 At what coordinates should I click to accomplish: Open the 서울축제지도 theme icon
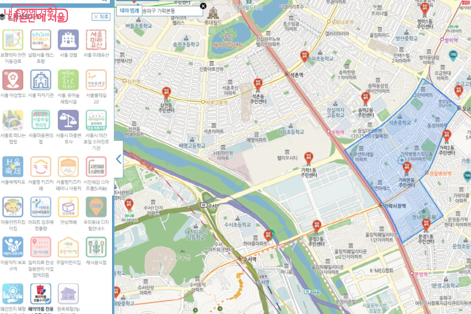(13, 167)
